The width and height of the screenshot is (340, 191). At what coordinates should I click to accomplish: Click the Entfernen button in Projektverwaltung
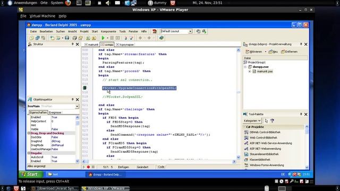289,52
